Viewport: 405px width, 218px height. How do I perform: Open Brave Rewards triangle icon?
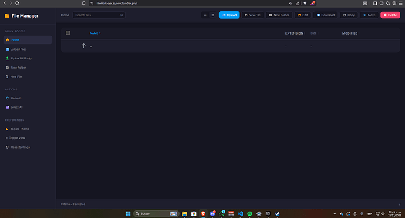pos(312,3)
